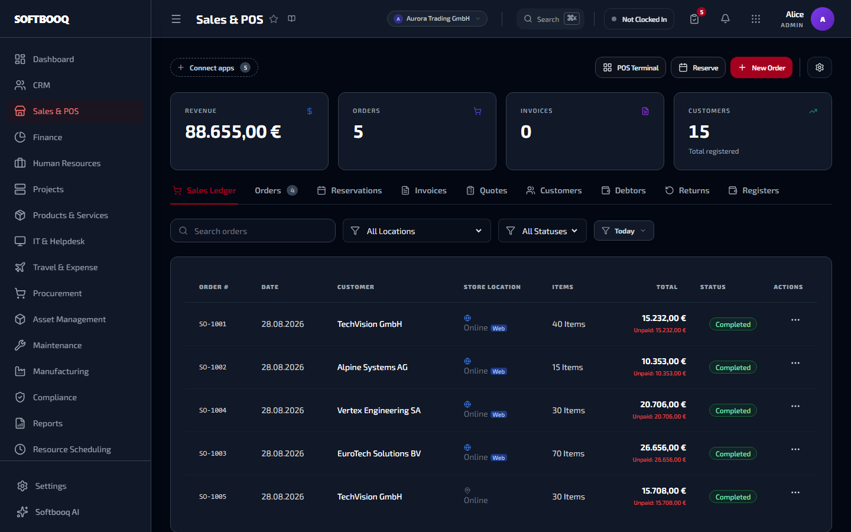Click Alice's profile avatar
This screenshot has width=851, height=532.
point(823,19)
